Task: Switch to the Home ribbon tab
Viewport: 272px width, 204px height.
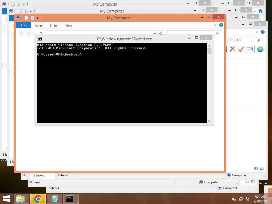Action: tap(39, 25)
